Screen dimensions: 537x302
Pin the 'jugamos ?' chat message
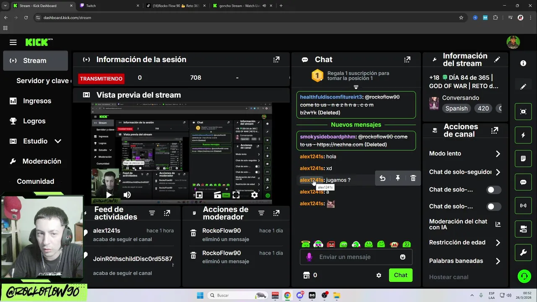click(398, 178)
